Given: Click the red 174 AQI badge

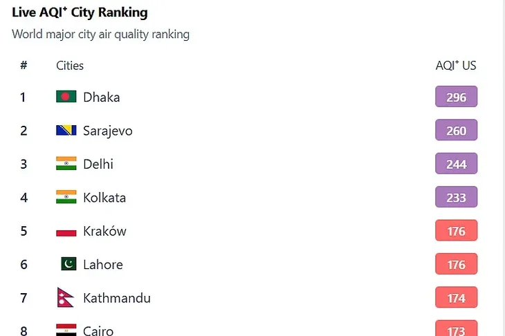Looking at the screenshot, I should [456, 298].
